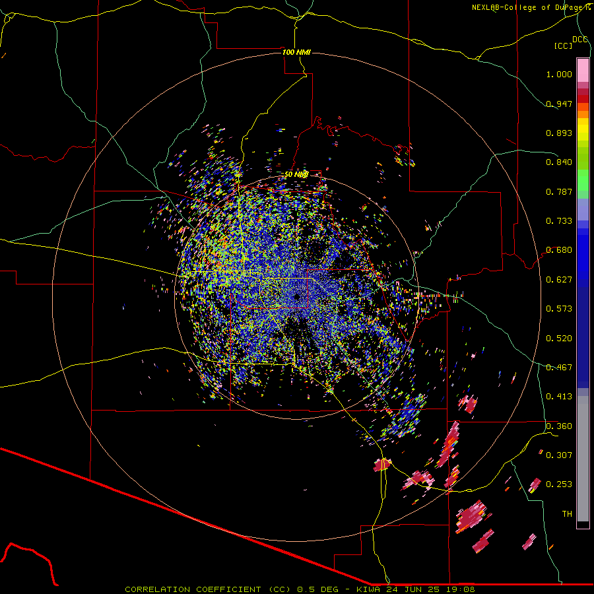
Task: Click the KIWA station identifier in caption
Action: point(368,589)
